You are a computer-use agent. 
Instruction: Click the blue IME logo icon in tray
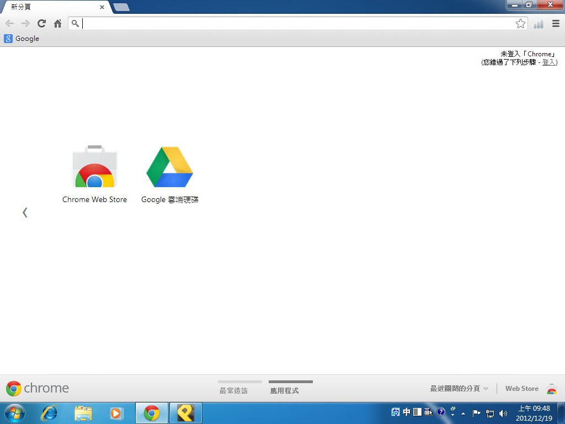(395, 412)
